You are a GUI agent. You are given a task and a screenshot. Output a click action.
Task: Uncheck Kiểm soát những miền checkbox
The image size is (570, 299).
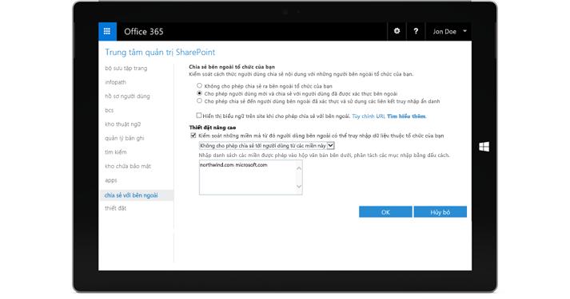pos(193,136)
